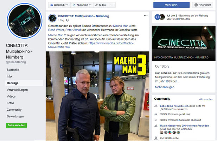Click Alle ansehen in Community box

pyautogui.click(x=206, y=99)
